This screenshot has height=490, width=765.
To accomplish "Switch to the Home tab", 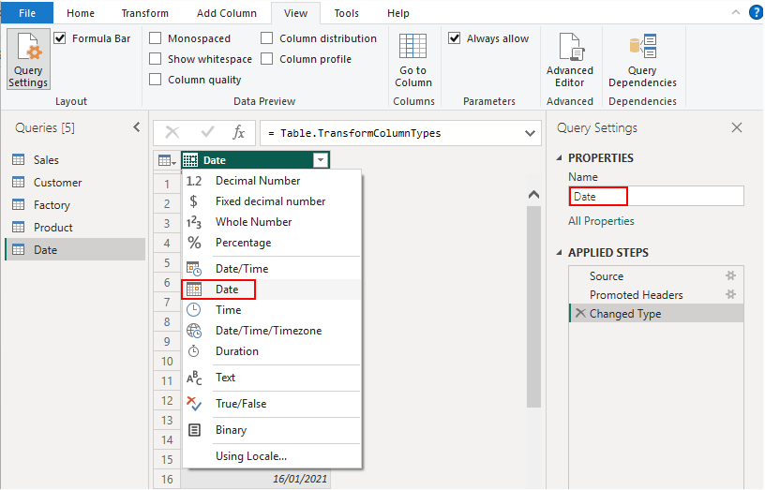I will tap(81, 13).
